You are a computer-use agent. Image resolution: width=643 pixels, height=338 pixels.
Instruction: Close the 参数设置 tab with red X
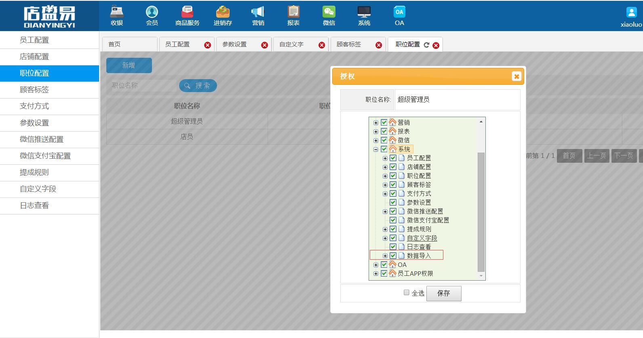[264, 45]
